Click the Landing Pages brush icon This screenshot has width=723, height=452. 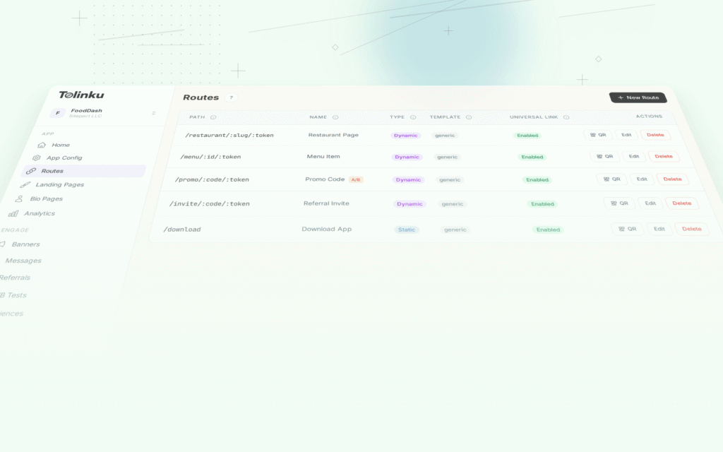pyautogui.click(x=25, y=185)
